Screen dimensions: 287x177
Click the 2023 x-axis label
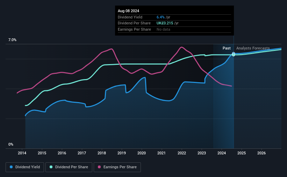[x=202, y=153]
